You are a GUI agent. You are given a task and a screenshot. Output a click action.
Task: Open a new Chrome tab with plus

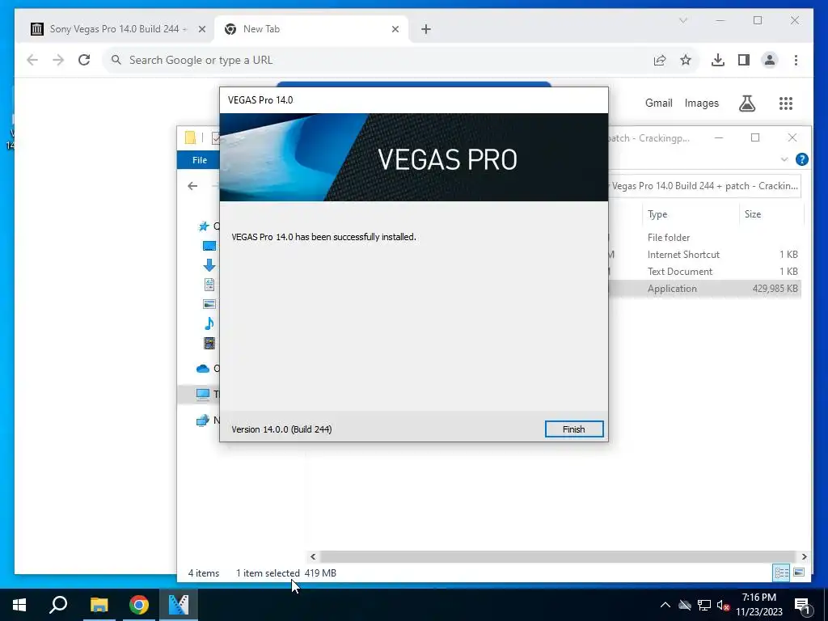tap(426, 29)
